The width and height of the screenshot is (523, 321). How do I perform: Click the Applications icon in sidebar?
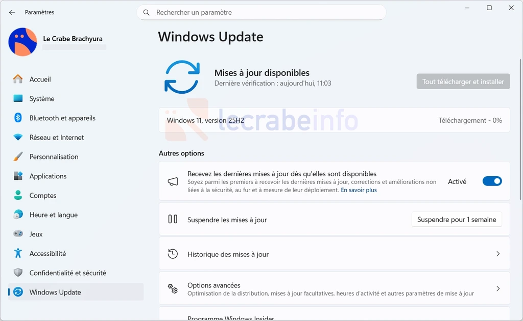tap(18, 176)
